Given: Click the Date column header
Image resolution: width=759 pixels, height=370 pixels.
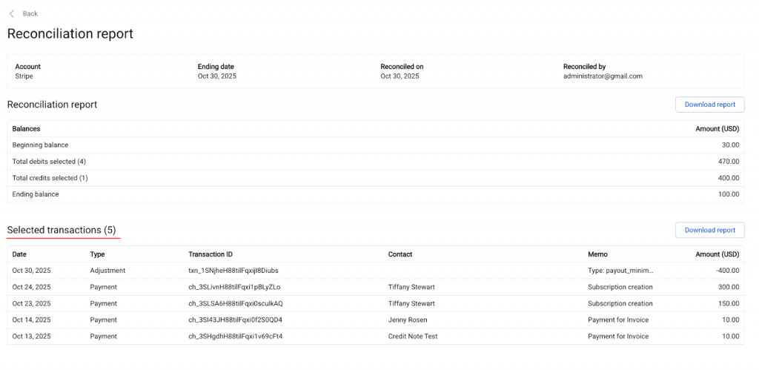Looking at the screenshot, I should [x=19, y=254].
